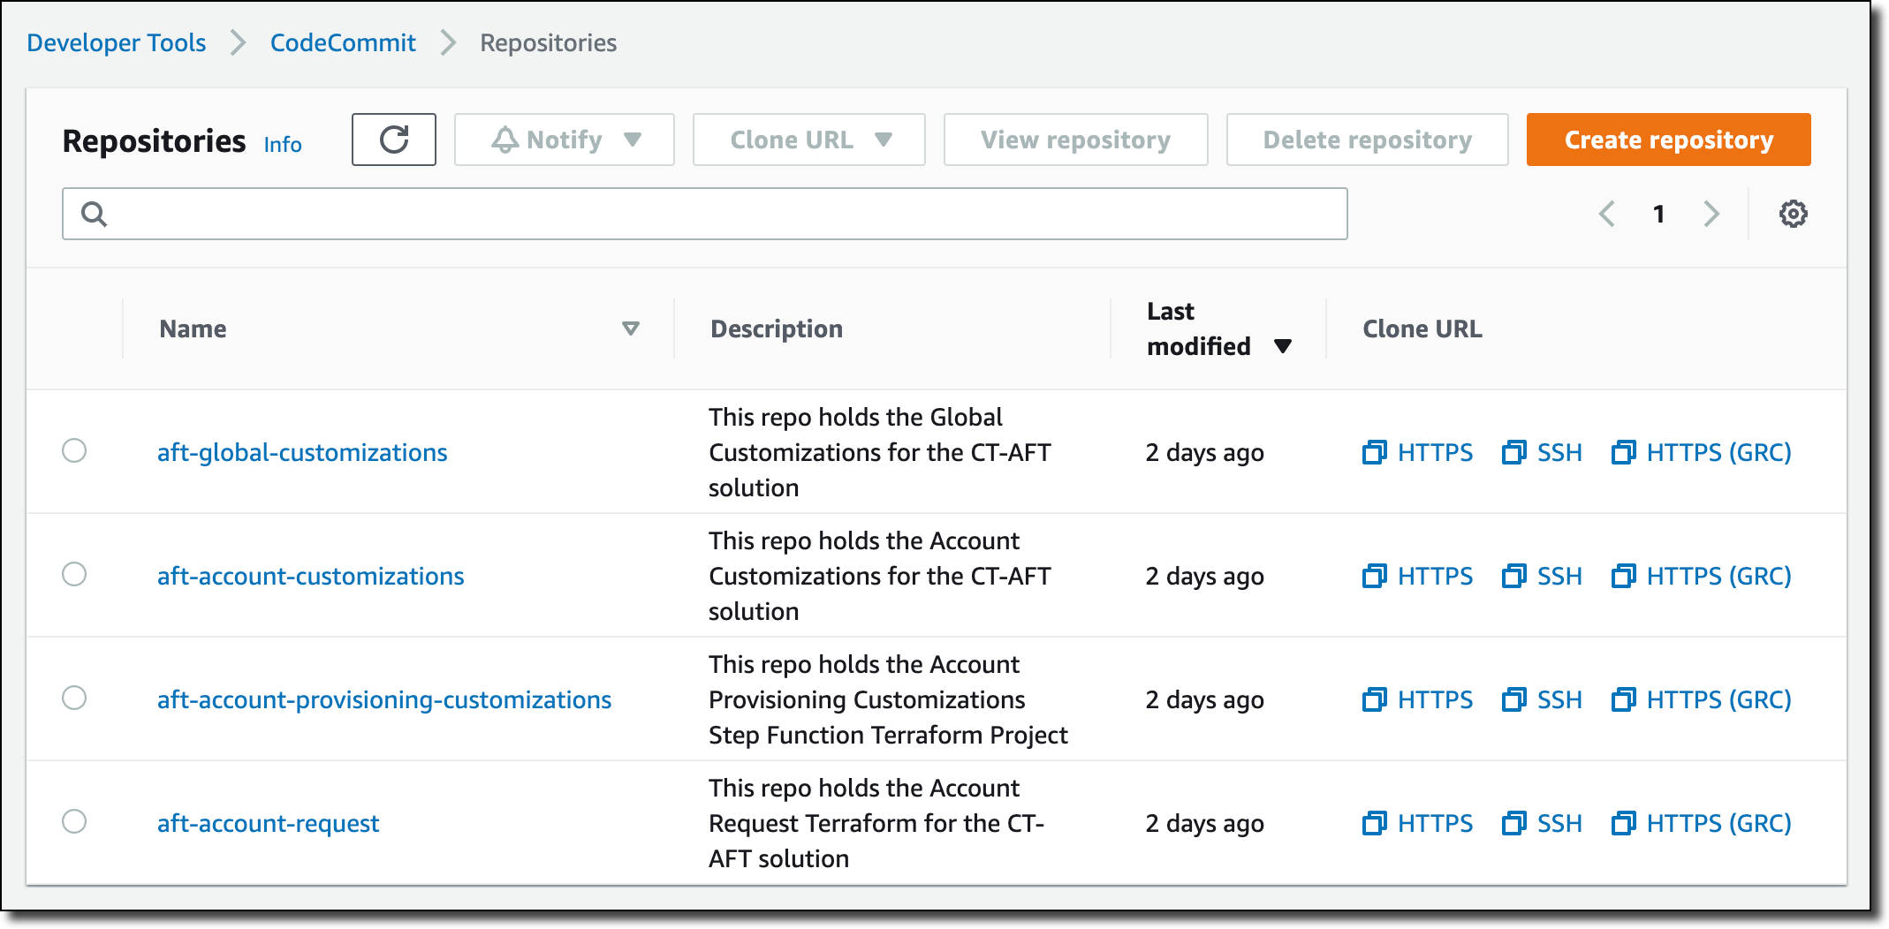Copy HTTPS (GRC) URL for aft-account-request
1889x929 pixels.
coord(1702,823)
